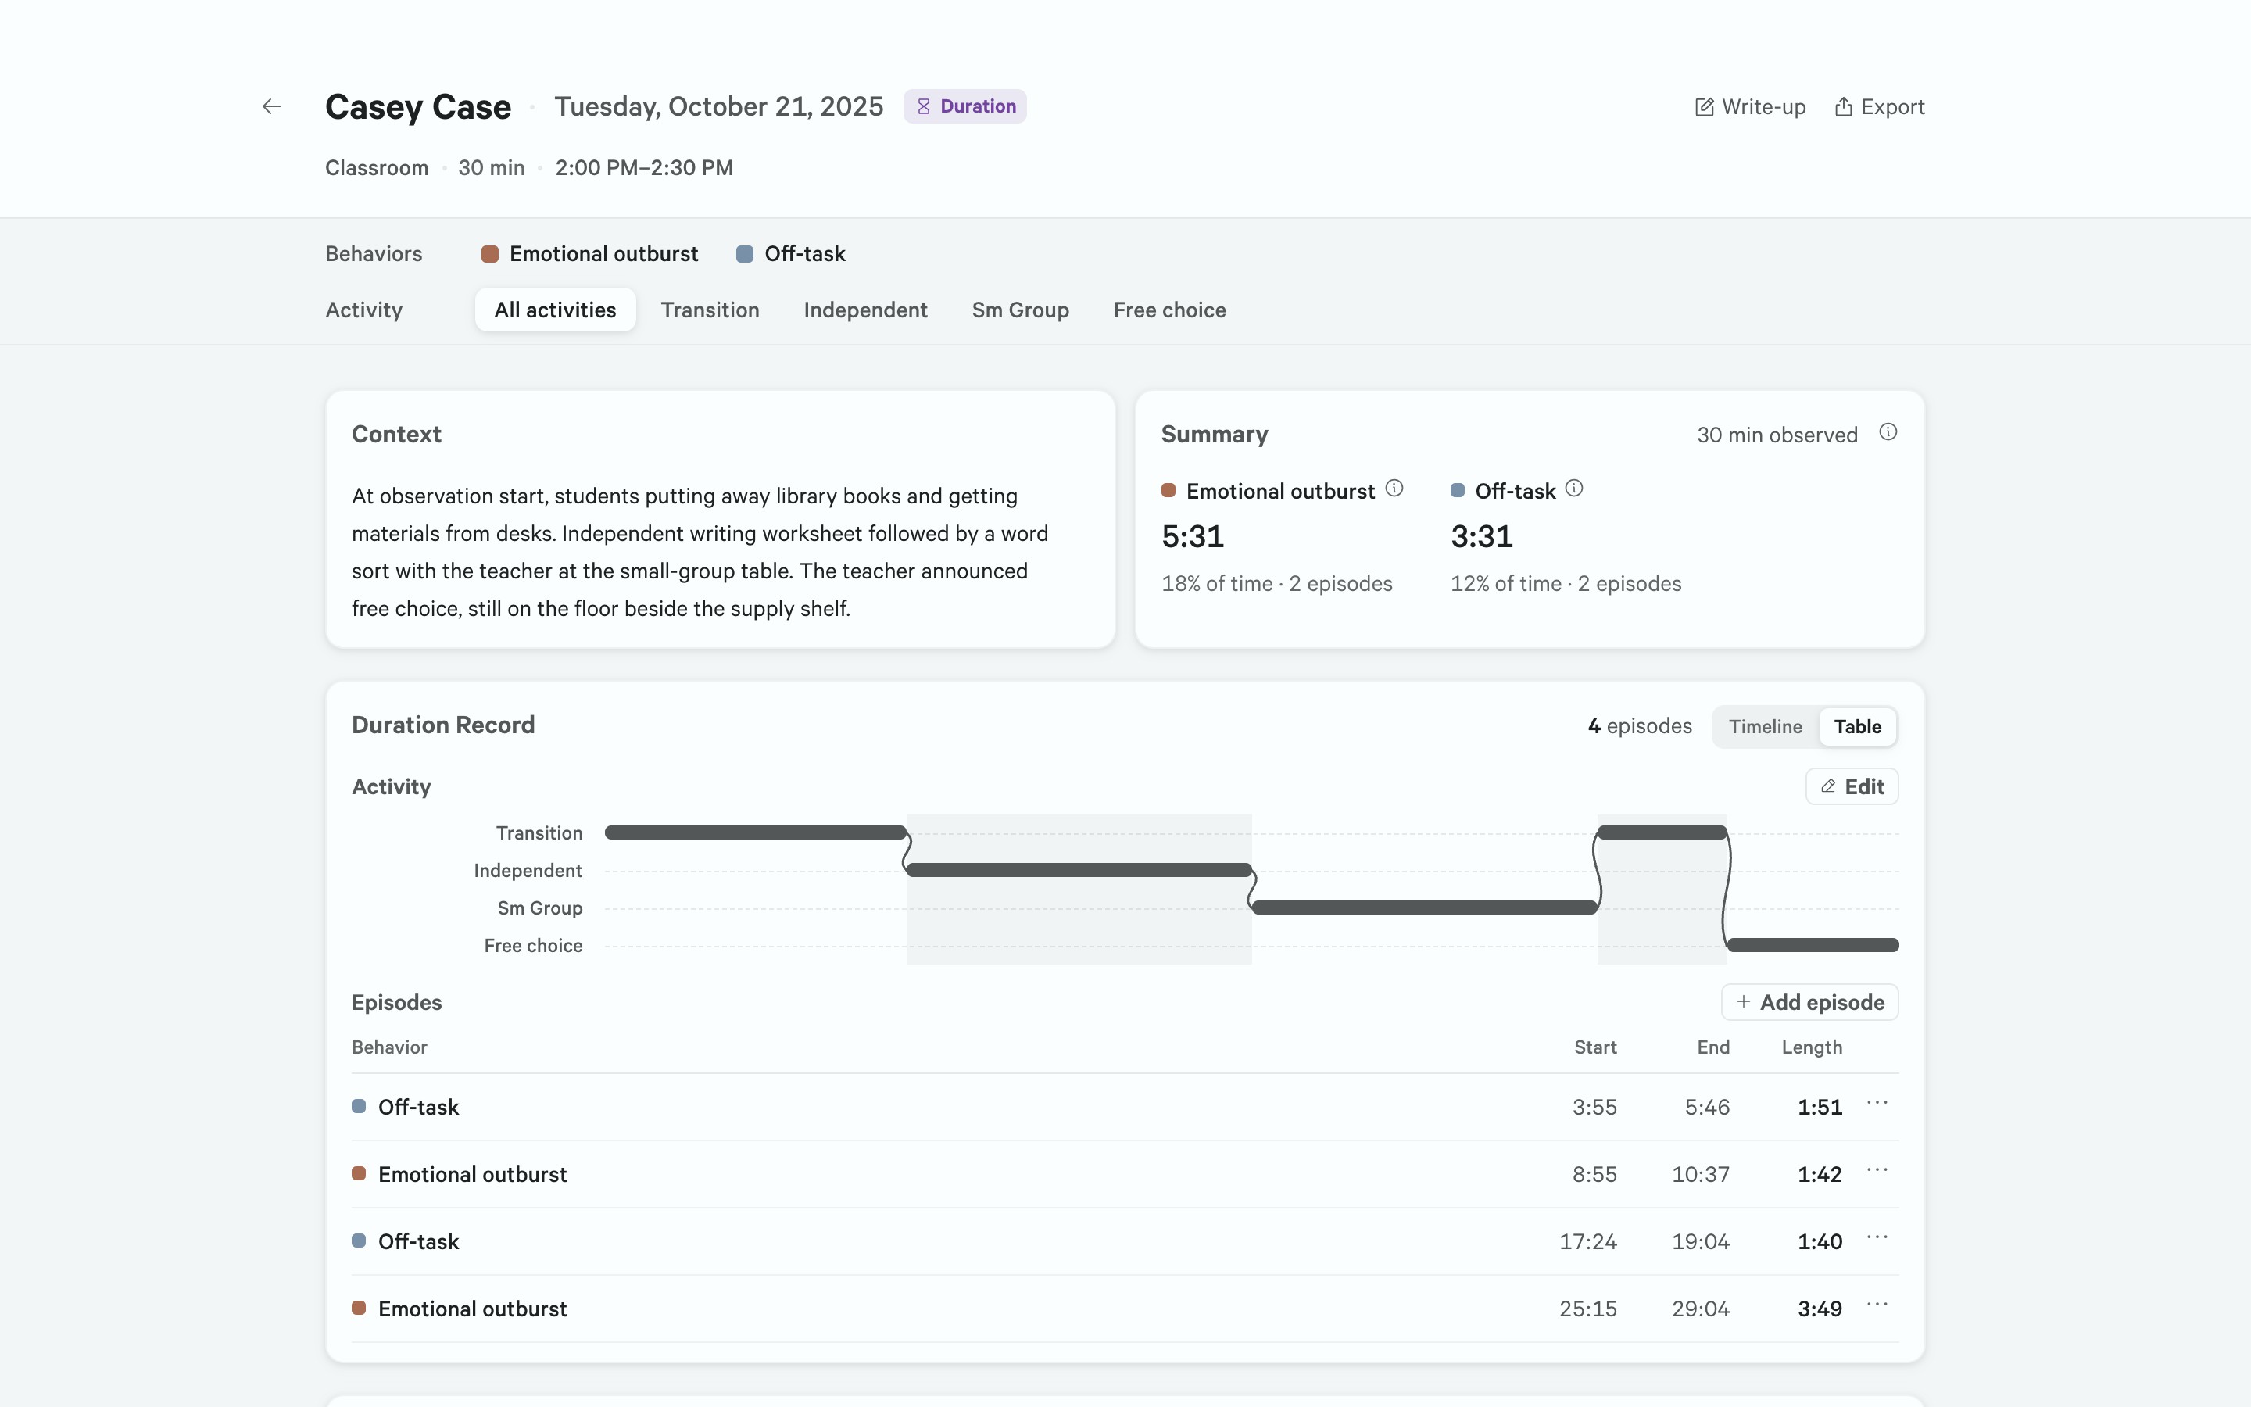Click the 19:04 end time
The image size is (2251, 1407).
coord(1700,1241)
